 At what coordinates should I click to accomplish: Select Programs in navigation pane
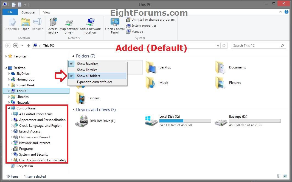26,149
